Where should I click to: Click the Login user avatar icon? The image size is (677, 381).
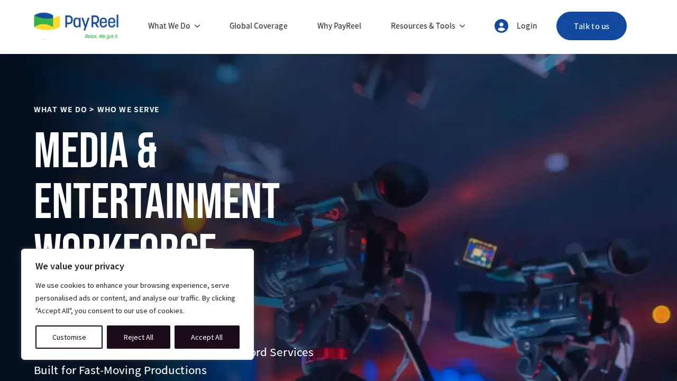[501, 26]
